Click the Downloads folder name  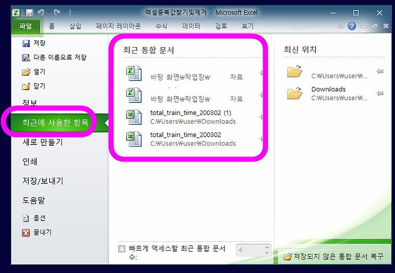tap(328, 89)
